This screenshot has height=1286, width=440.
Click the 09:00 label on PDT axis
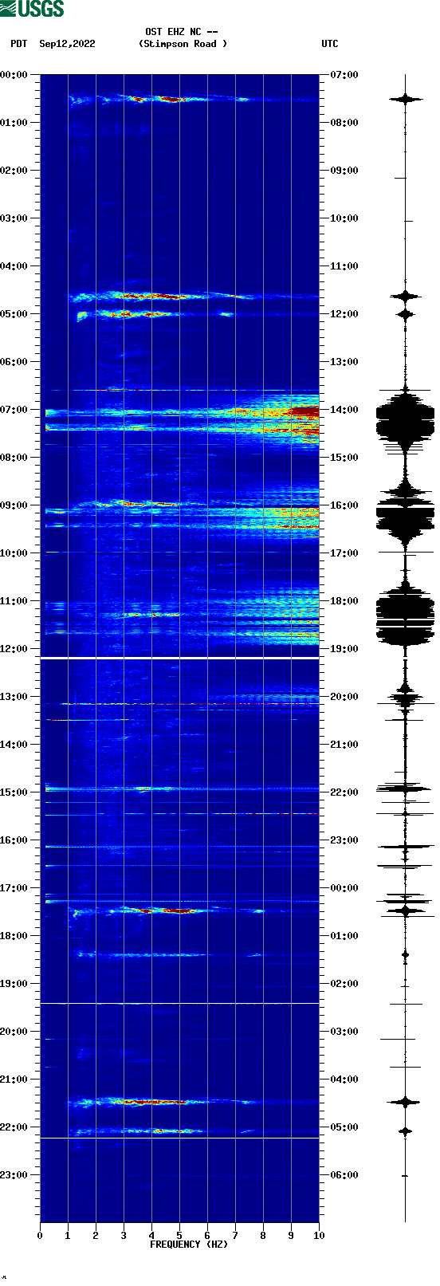click(14, 505)
